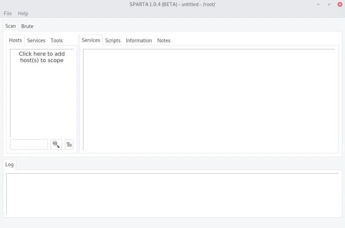Switch to the Scan tab
Viewport: 345px width, 228px height.
pos(10,26)
